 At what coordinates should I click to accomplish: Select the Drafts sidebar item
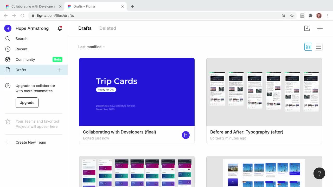click(34, 70)
